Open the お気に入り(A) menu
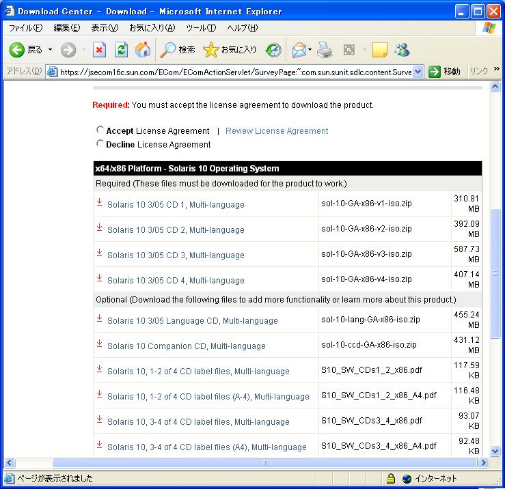505x489 pixels. click(x=152, y=28)
